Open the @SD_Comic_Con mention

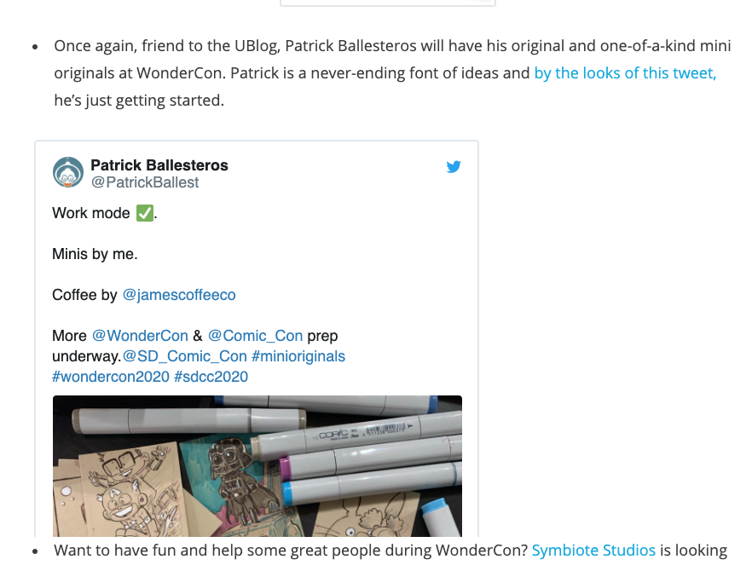(185, 356)
